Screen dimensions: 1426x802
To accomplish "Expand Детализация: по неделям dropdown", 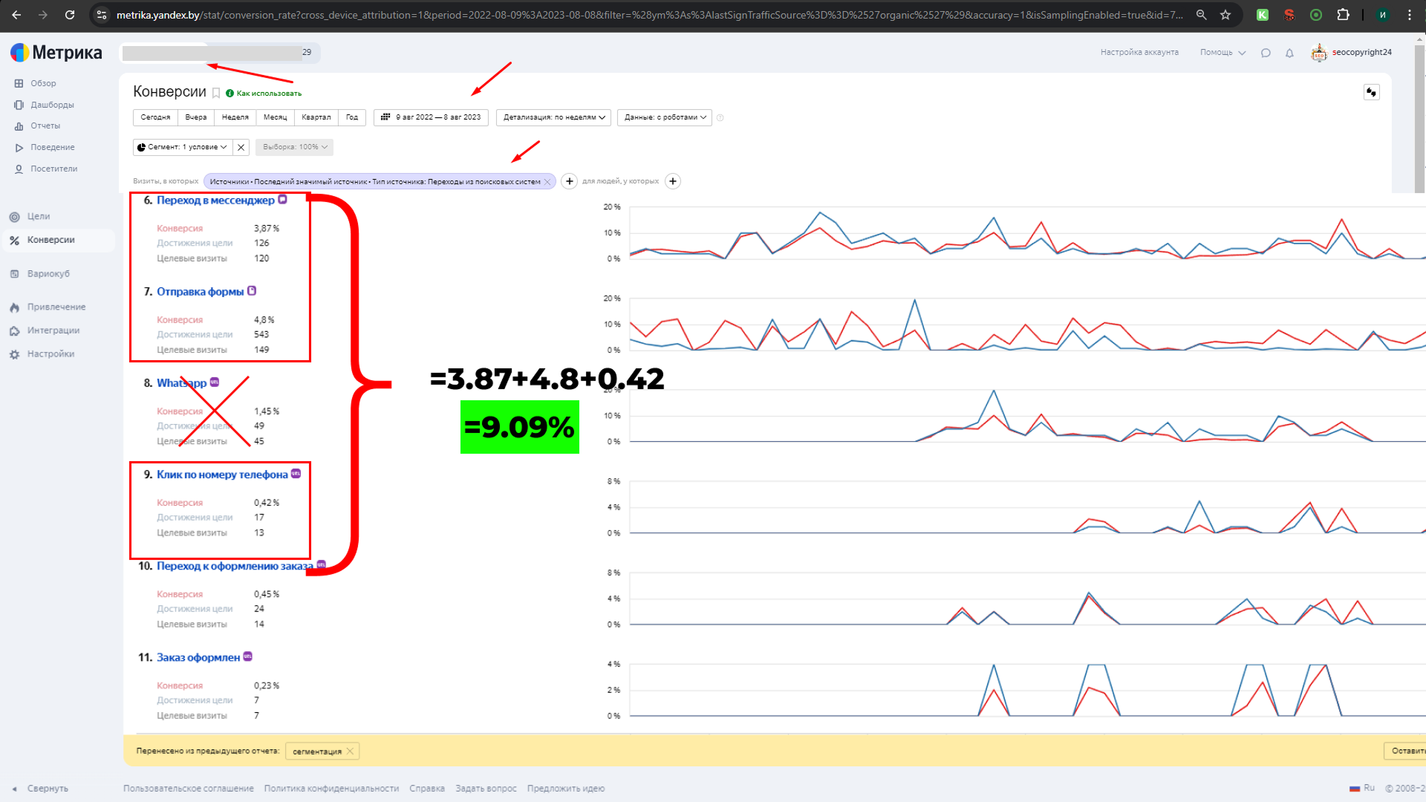I will (x=553, y=117).
